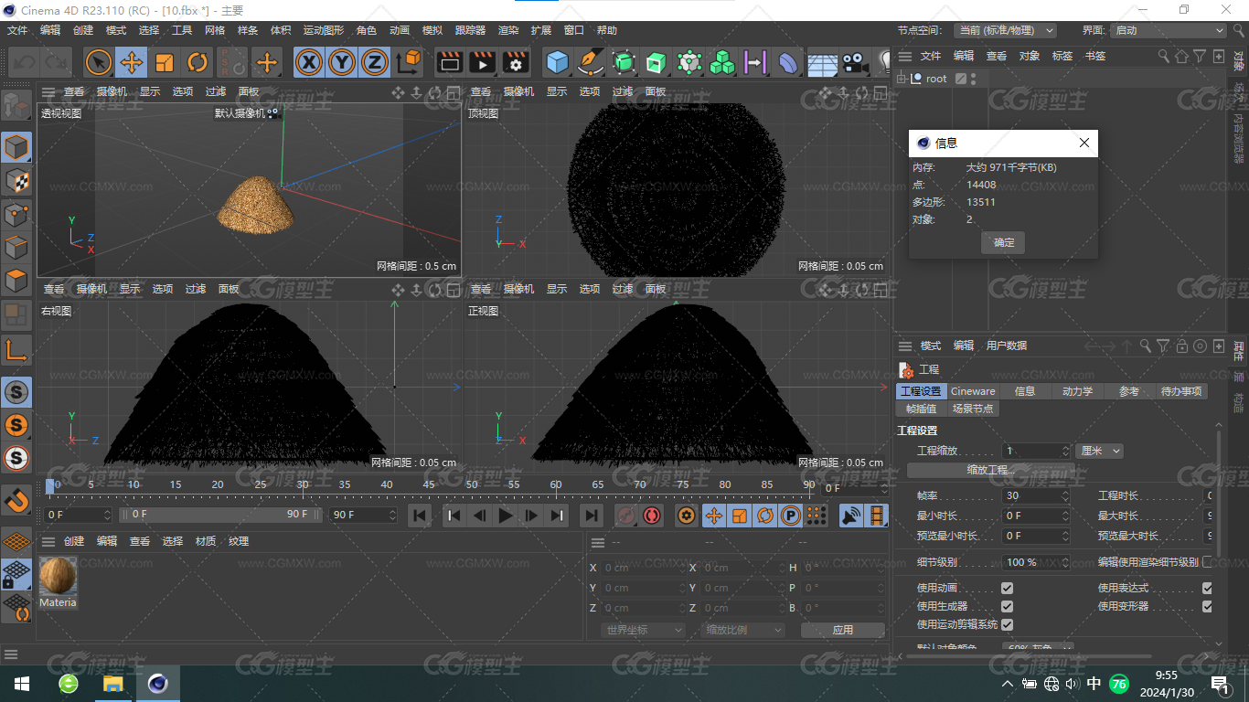The image size is (1249, 702).
Task: Click Record Active Objects keyframe button
Action: 625,516
